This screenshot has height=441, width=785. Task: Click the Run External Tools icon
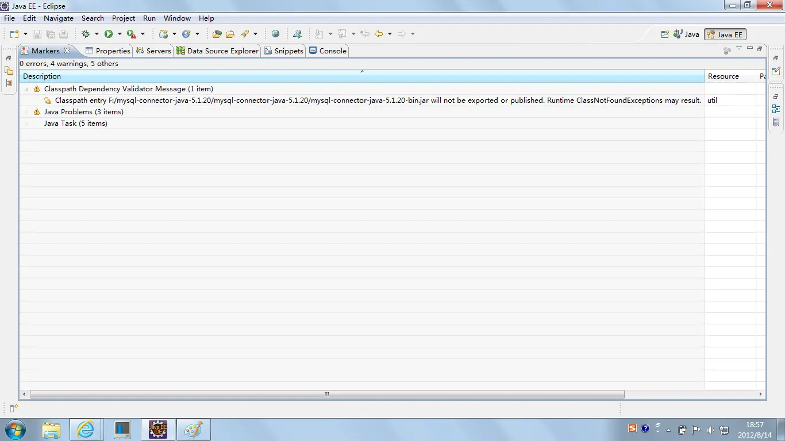[132, 34]
